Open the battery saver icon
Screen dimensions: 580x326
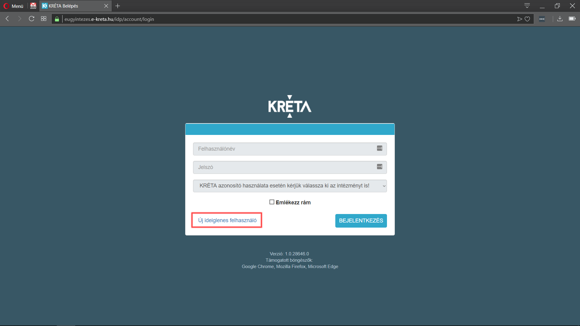572,19
